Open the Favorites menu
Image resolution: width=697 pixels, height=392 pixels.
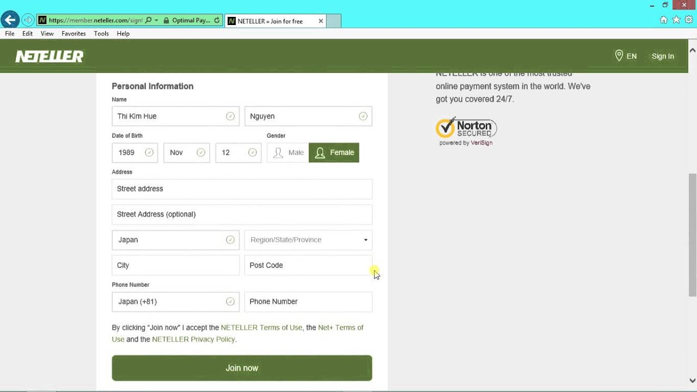[x=74, y=34]
